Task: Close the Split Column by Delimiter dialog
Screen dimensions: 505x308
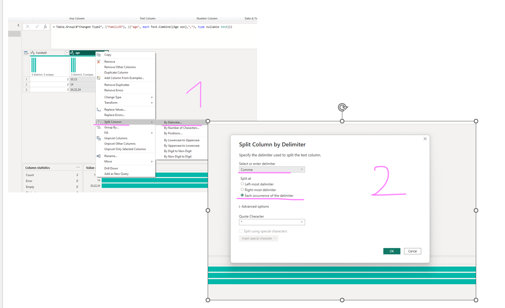Action: coord(425,139)
